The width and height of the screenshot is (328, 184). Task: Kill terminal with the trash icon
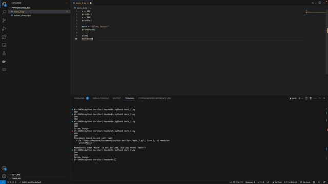tap(311, 98)
